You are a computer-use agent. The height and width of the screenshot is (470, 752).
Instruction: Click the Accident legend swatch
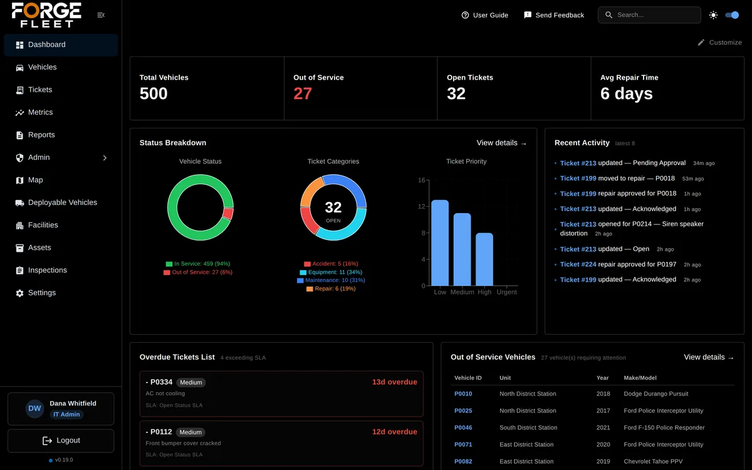307,264
